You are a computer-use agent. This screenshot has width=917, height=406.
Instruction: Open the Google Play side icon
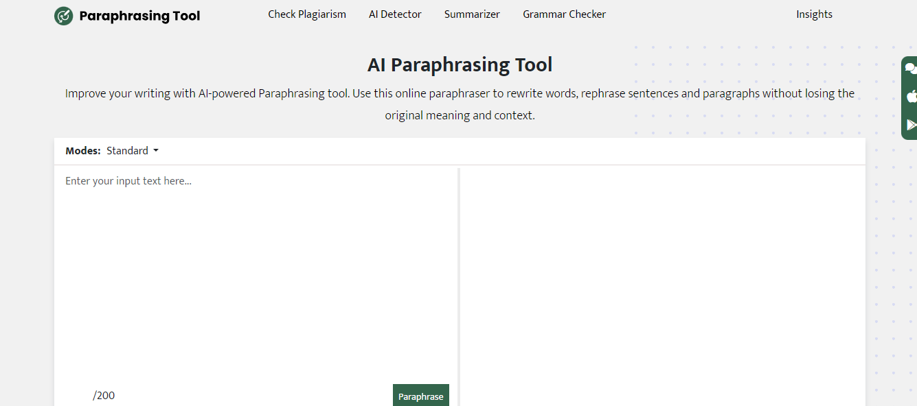(912, 125)
